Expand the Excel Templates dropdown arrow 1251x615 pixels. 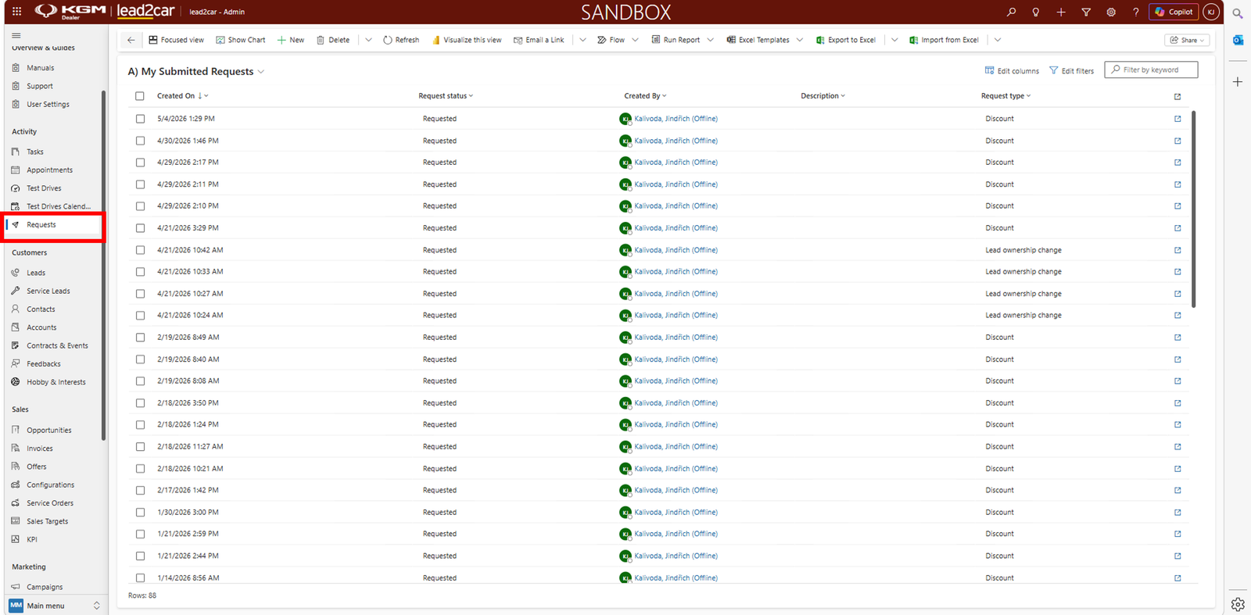[x=800, y=40]
